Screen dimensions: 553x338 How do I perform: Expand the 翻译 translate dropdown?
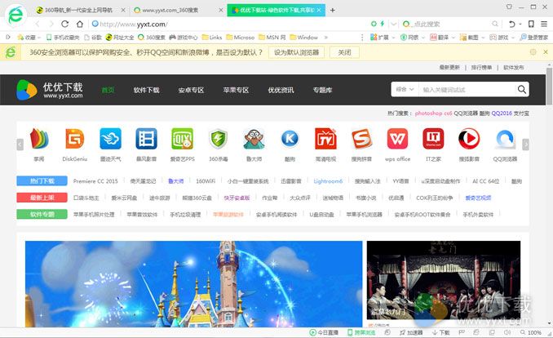(453, 38)
